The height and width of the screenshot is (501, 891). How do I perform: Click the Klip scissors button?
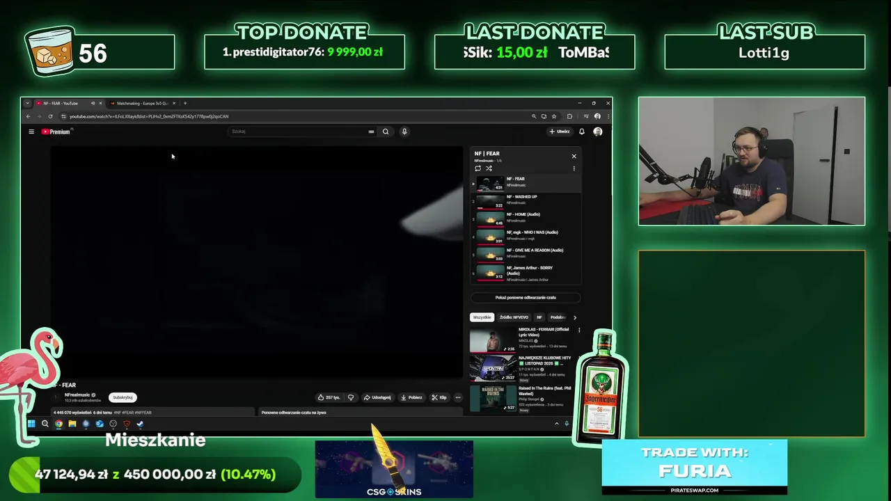(439, 397)
